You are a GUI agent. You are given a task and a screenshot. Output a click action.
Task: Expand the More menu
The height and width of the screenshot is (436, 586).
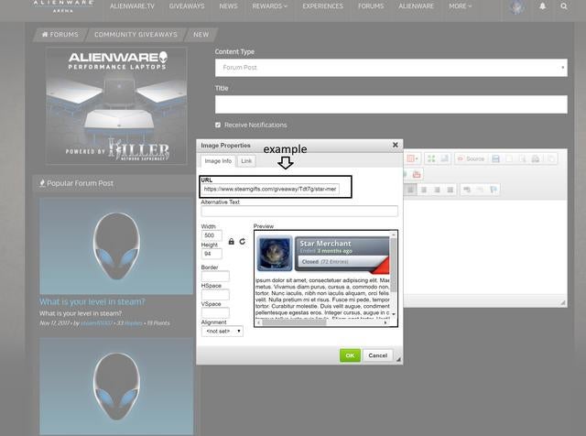(460, 6)
